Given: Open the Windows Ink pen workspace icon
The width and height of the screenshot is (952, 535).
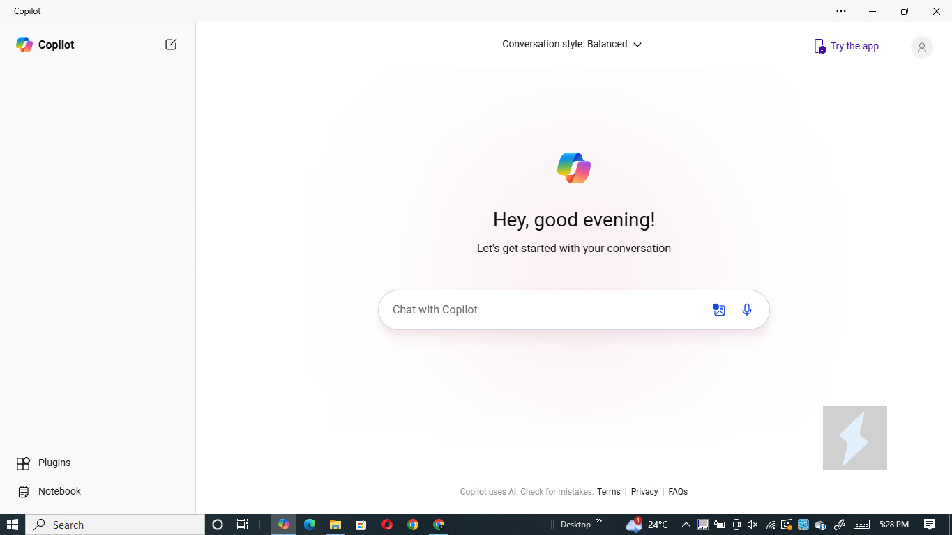Looking at the screenshot, I should click(x=839, y=525).
